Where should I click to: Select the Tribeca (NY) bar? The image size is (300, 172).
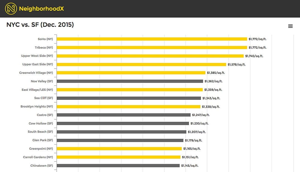[x=152, y=47]
